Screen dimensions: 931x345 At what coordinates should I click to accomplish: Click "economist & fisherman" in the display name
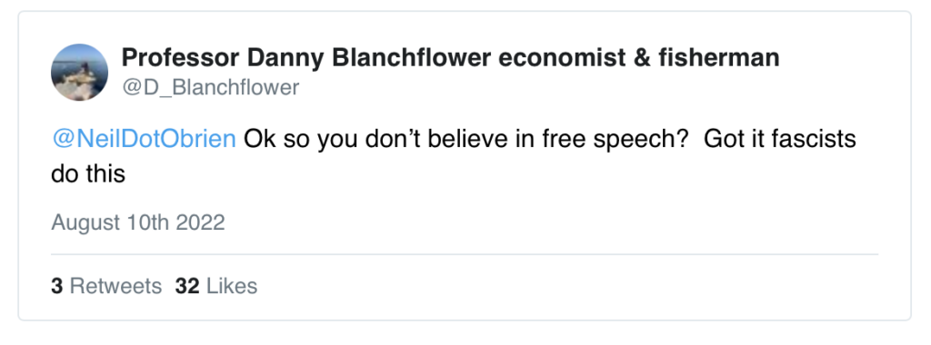tap(639, 57)
